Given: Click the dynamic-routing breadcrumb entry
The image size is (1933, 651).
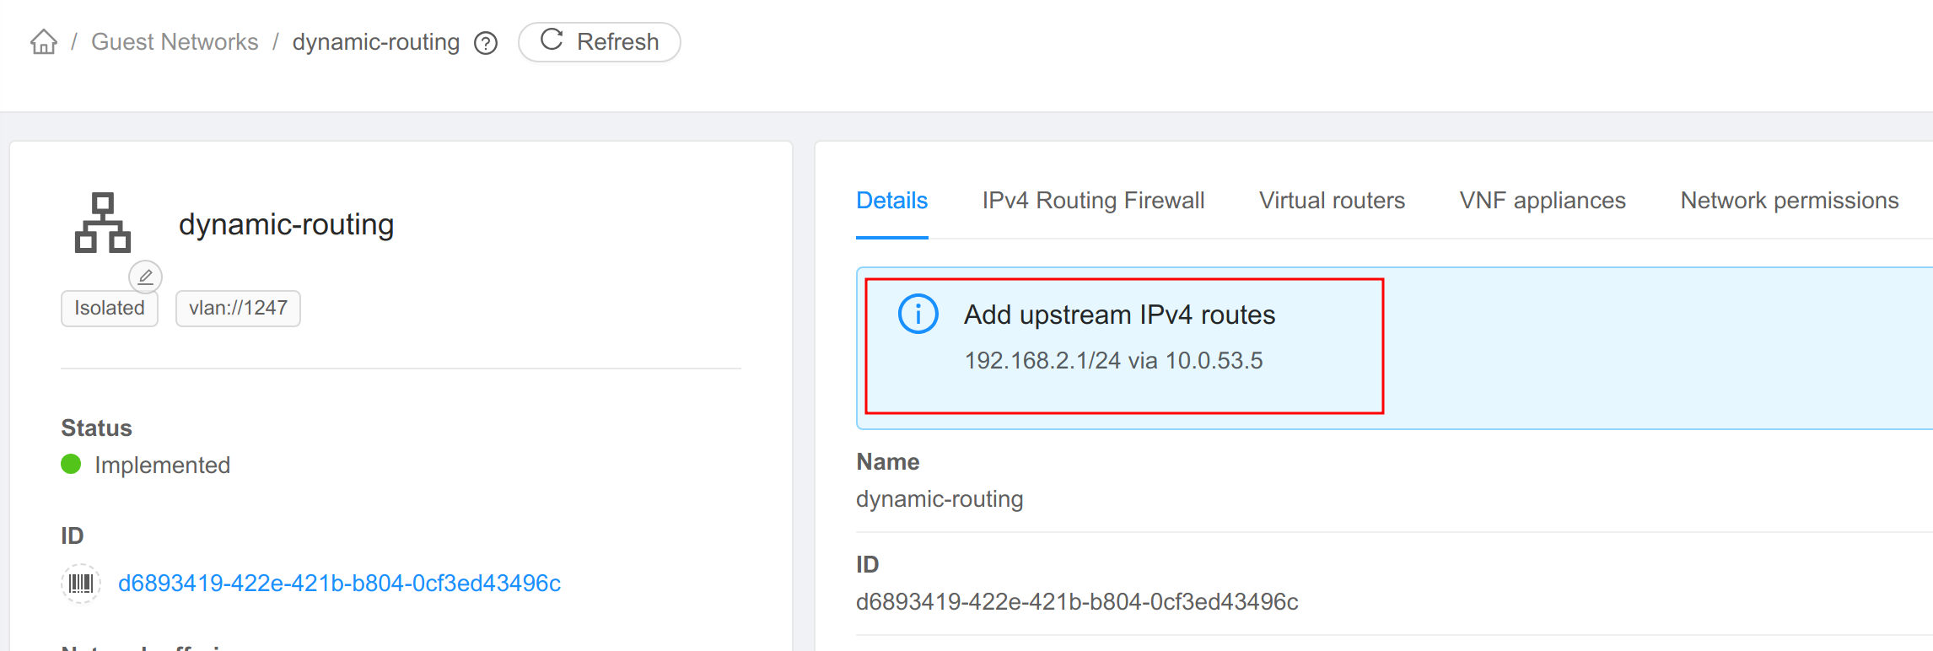Looking at the screenshot, I should coord(376,41).
